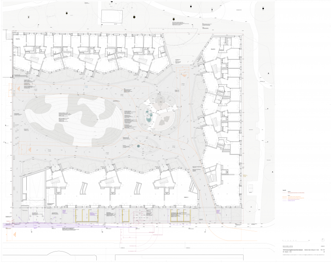The width and height of the screenshot is (331, 263).
Task: Select the empty rectangle outline above the north building
Action: point(111,17)
